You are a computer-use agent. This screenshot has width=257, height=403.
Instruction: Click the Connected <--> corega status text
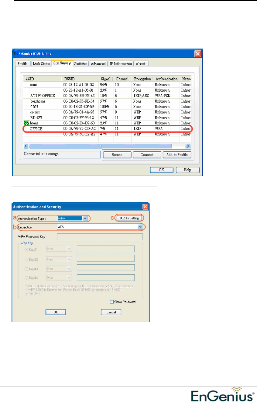pos(41,154)
